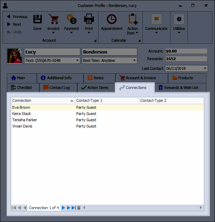This screenshot has width=215, height=222.
Task: Click Lucy's profile photo thumbnail
Action: pos(15,56)
